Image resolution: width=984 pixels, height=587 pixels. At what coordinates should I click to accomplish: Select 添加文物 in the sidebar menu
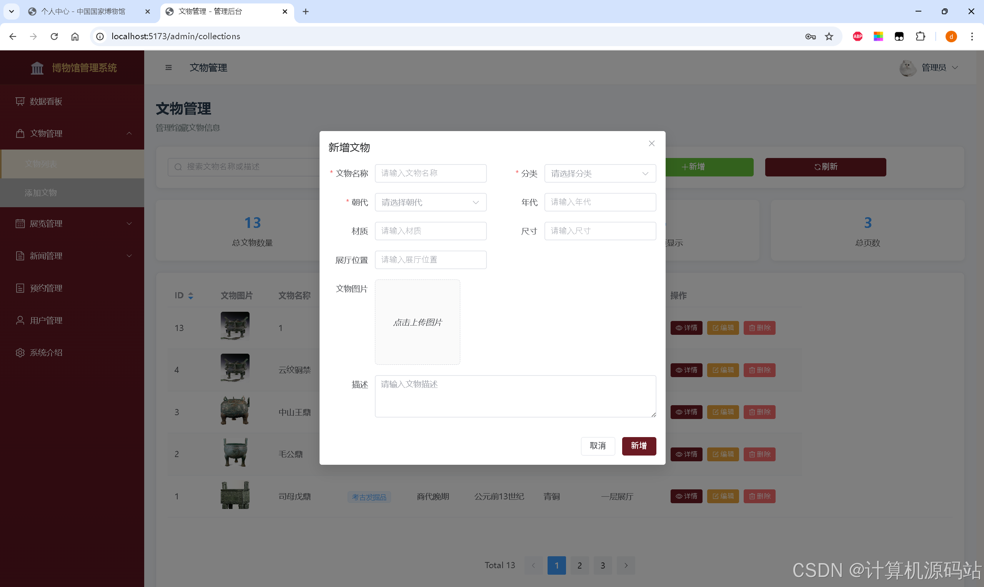point(41,193)
